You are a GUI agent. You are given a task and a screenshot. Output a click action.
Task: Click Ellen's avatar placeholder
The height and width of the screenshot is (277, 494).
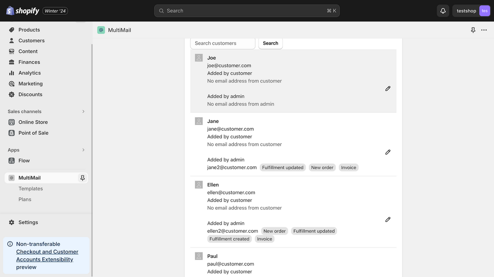[199, 185]
